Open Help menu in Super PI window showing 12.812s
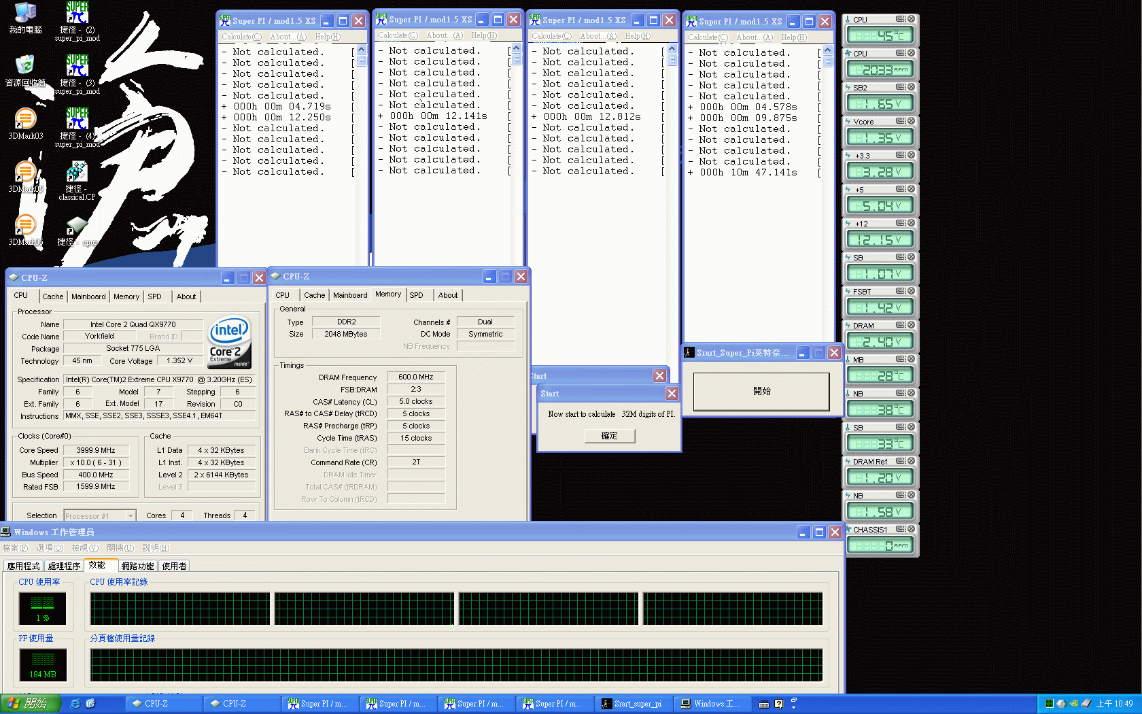This screenshot has height=714, width=1142. [638, 36]
